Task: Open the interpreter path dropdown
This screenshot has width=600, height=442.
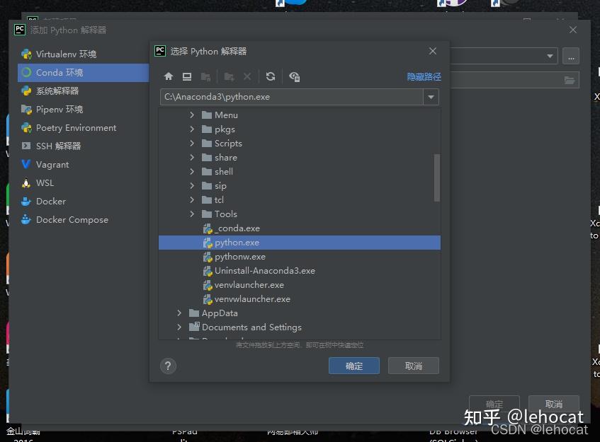Action: coord(431,97)
